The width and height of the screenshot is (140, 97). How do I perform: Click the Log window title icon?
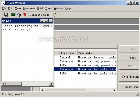(x=3, y=21)
